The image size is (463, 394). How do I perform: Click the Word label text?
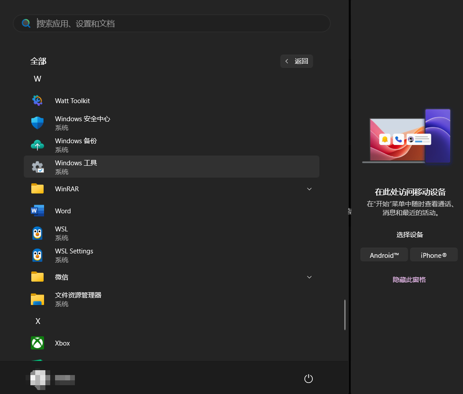click(x=63, y=211)
